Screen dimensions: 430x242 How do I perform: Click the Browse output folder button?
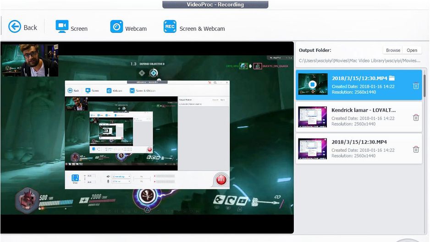393,50
